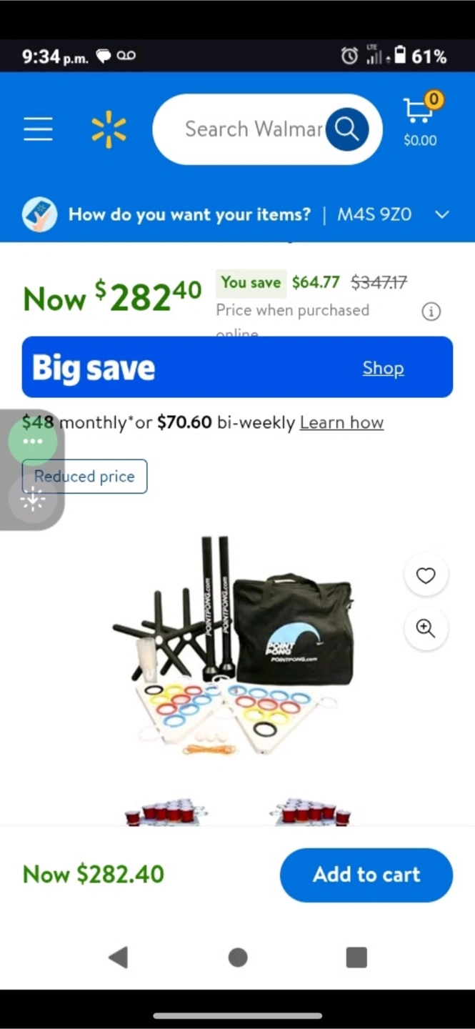Add product to favorites with heart icon
Screen dimensions: 475x1029
426,575
